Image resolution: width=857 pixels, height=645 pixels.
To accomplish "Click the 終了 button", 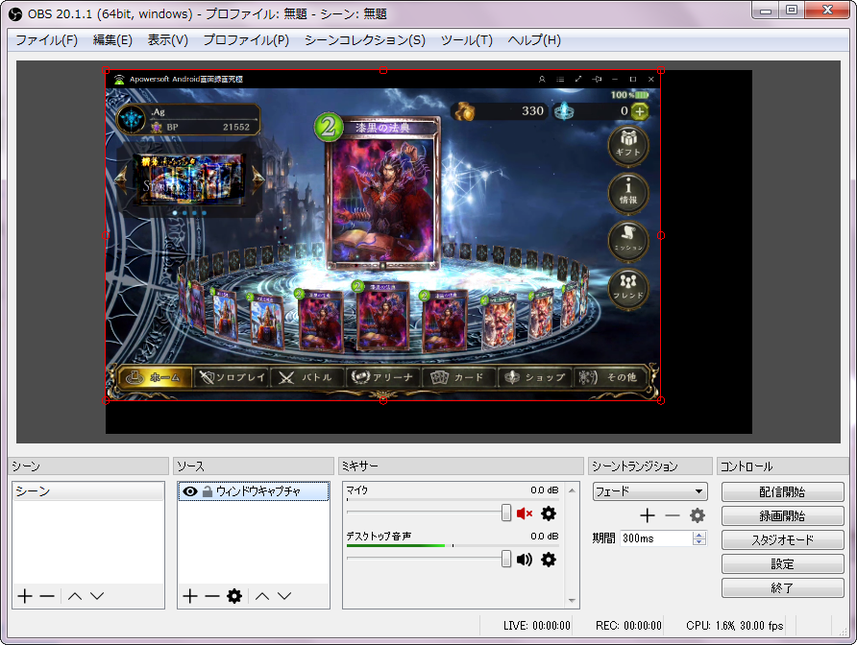I will 782,587.
